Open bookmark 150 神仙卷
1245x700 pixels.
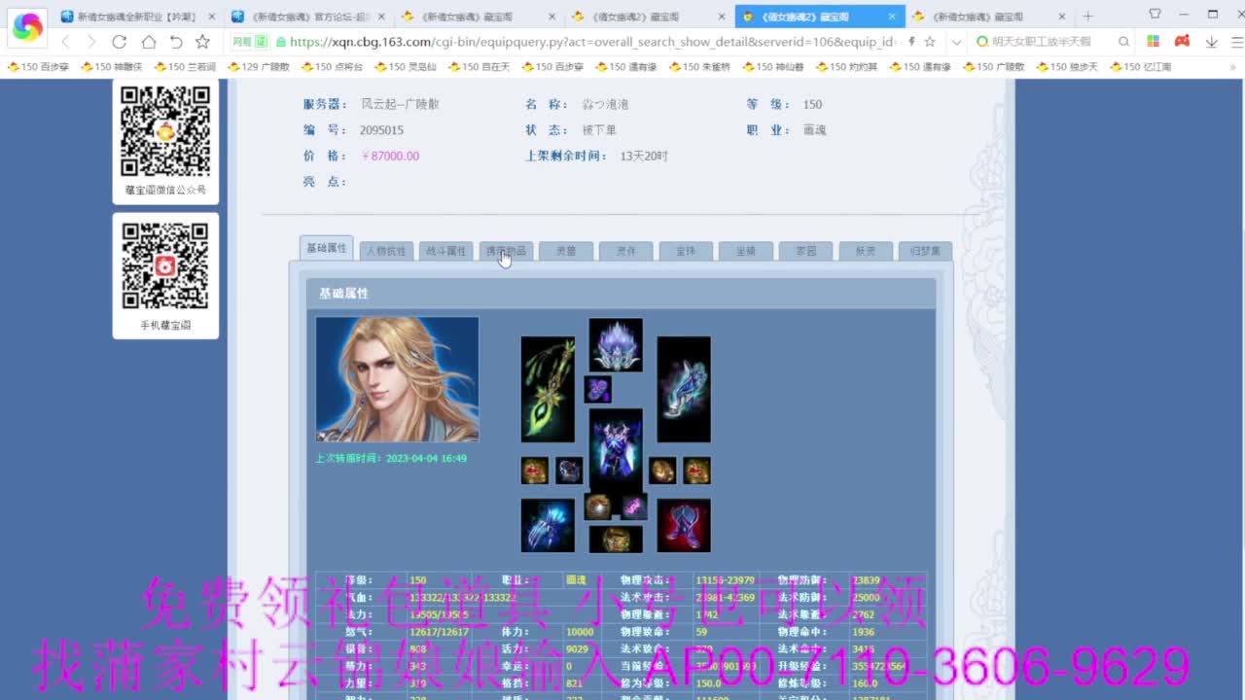pos(774,66)
